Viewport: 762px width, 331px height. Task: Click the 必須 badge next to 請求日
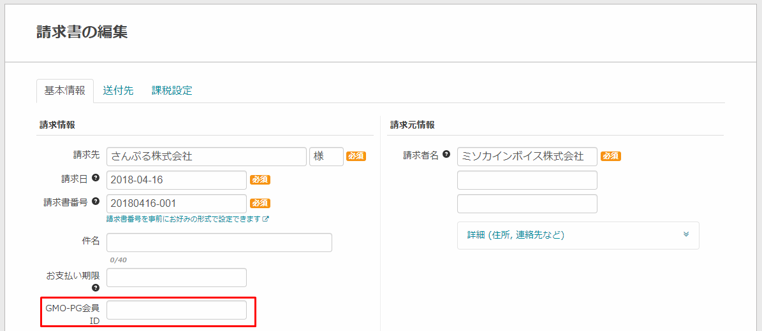point(260,180)
